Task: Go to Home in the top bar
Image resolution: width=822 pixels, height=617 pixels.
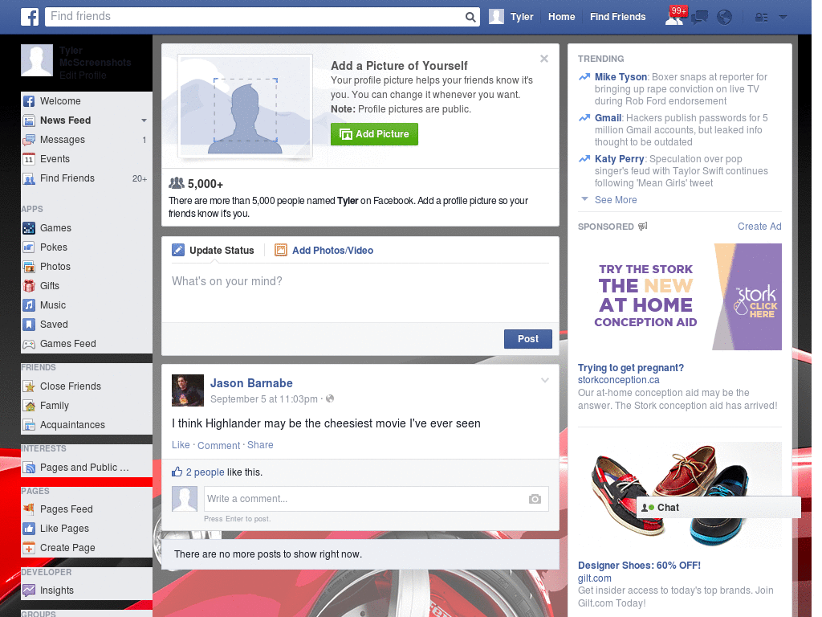Action: (x=561, y=17)
